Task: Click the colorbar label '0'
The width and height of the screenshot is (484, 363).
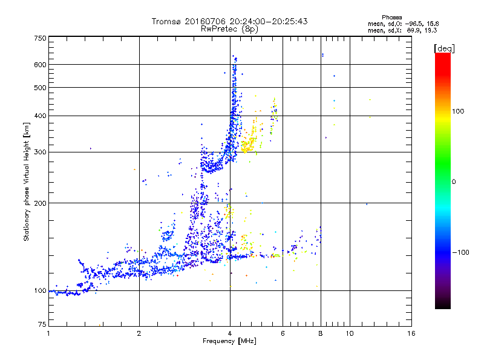Action: 454,181
